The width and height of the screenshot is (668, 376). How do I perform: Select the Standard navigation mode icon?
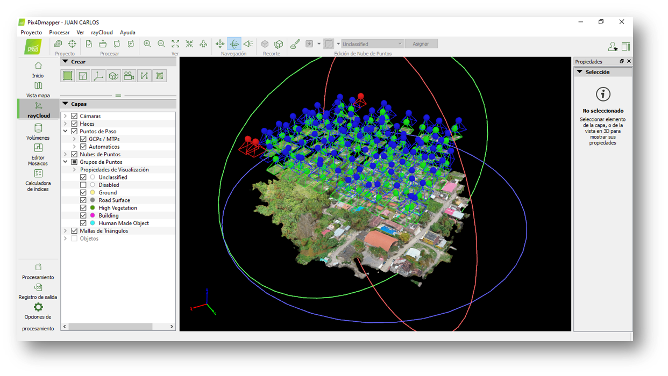pyautogui.click(x=220, y=44)
